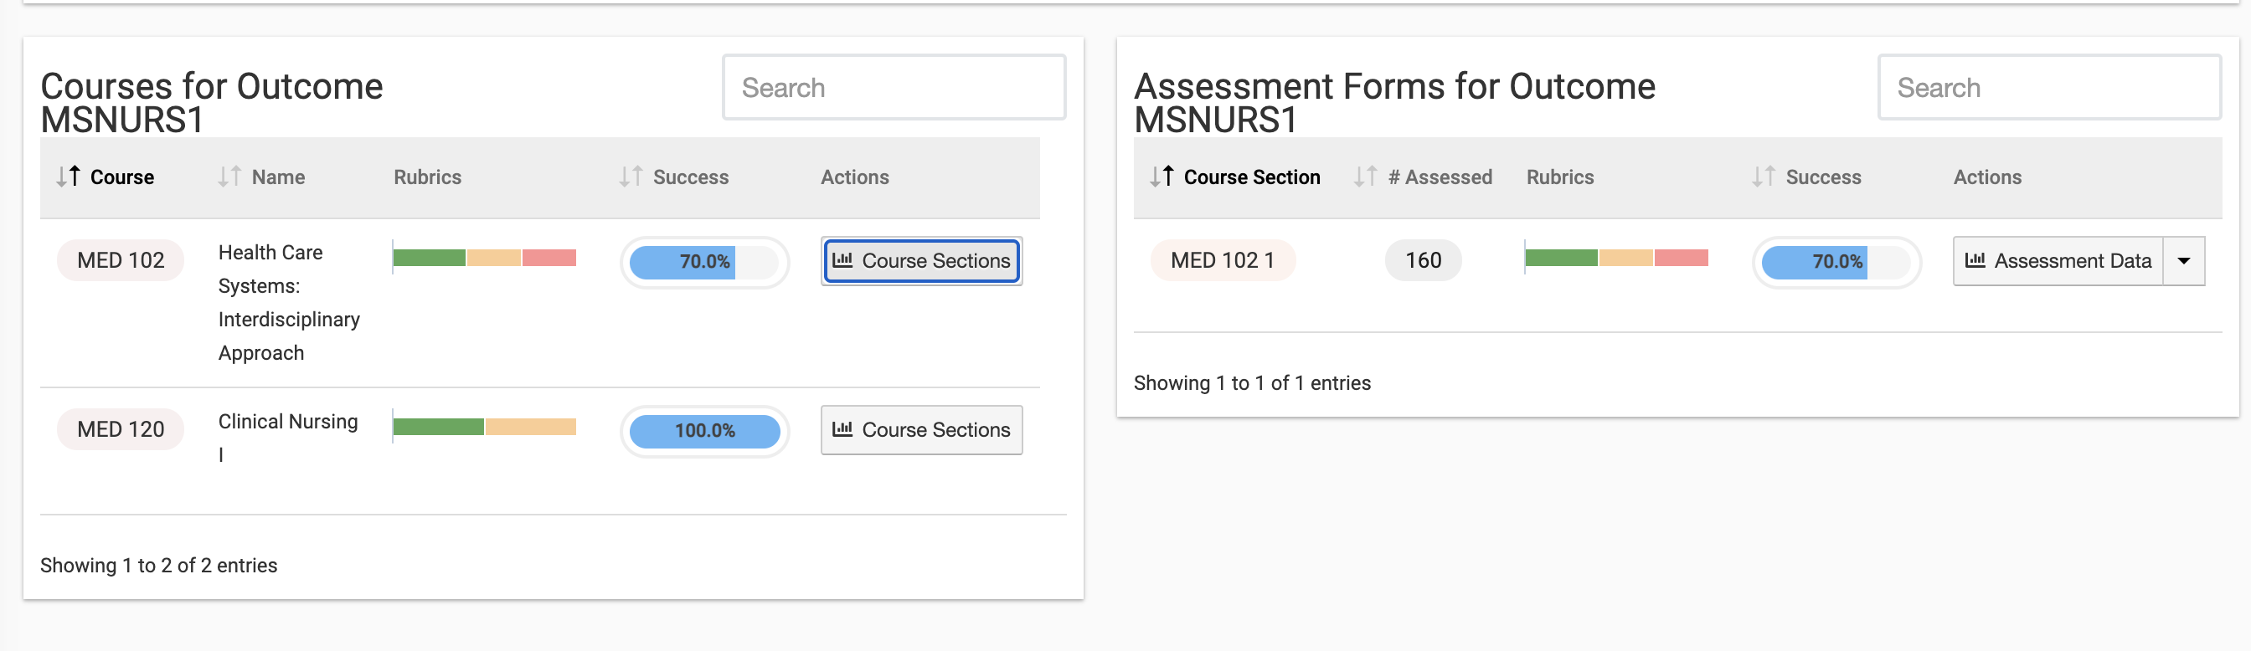Click the Assessment Forms search field
This screenshot has height=651, width=2251.
coord(2048,87)
